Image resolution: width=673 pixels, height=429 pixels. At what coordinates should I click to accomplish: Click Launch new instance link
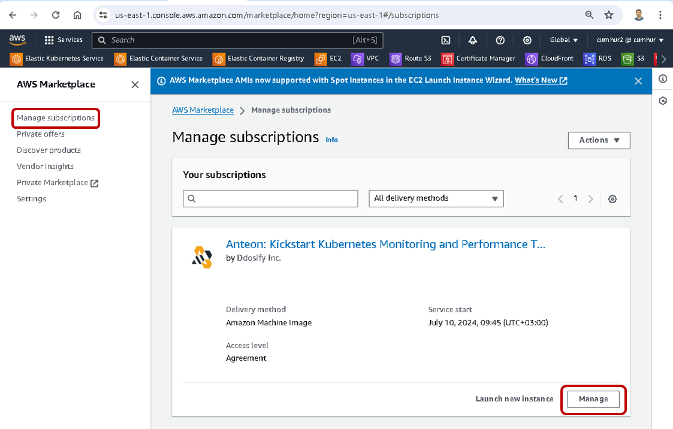click(x=514, y=399)
